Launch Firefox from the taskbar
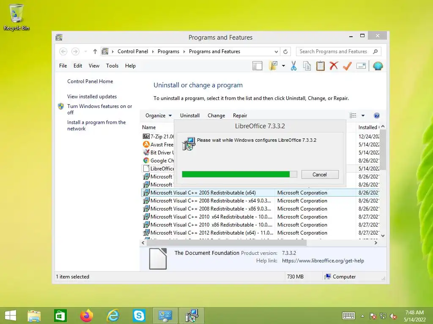Screen dimensions: 433x324 [x=86, y=316]
